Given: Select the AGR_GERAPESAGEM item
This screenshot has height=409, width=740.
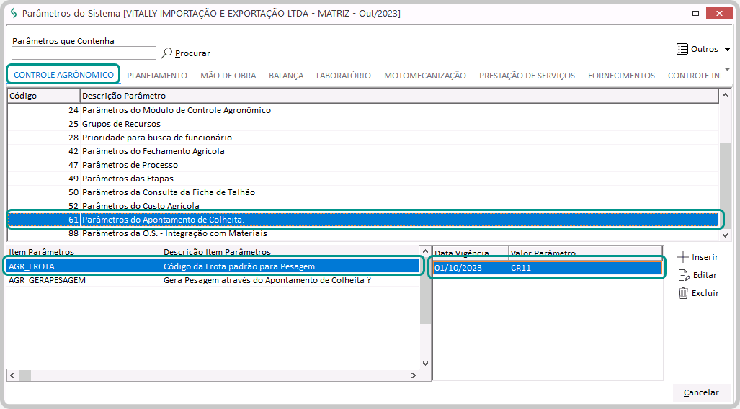Looking at the screenshot, I should 84,280.
